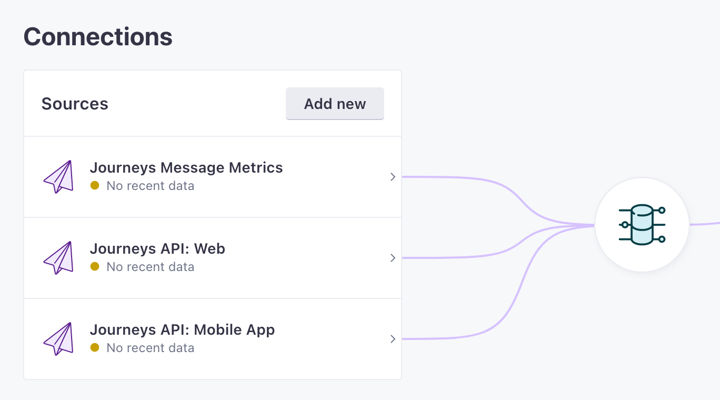This screenshot has width=720, height=400.
Task: Click "No recent data" status under Journeys API: Web
Action: tap(150, 267)
